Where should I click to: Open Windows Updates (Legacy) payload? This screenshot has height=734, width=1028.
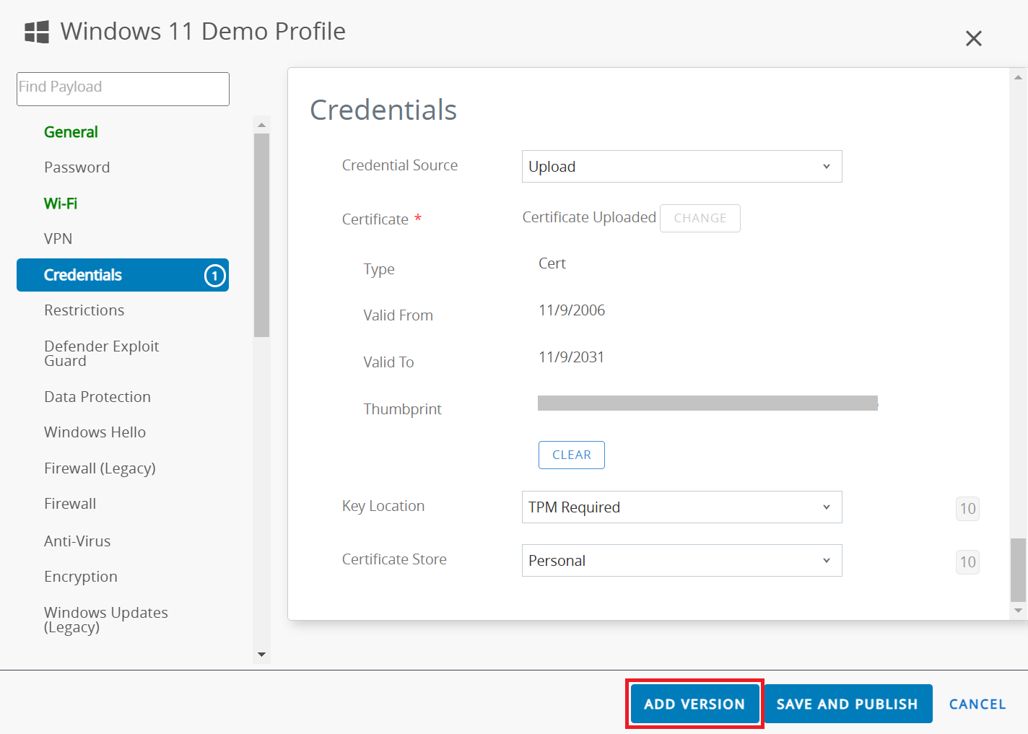click(106, 620)
